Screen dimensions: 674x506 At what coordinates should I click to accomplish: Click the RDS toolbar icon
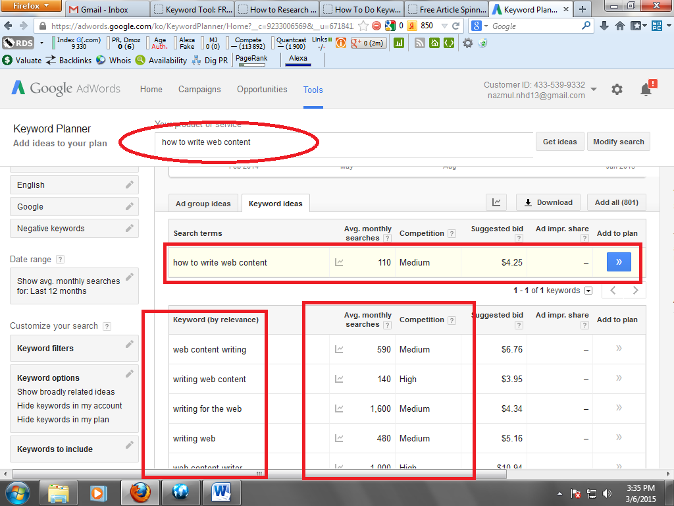(x=18, y=43)
